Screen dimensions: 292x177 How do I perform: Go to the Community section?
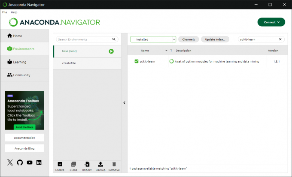(24, 75)
